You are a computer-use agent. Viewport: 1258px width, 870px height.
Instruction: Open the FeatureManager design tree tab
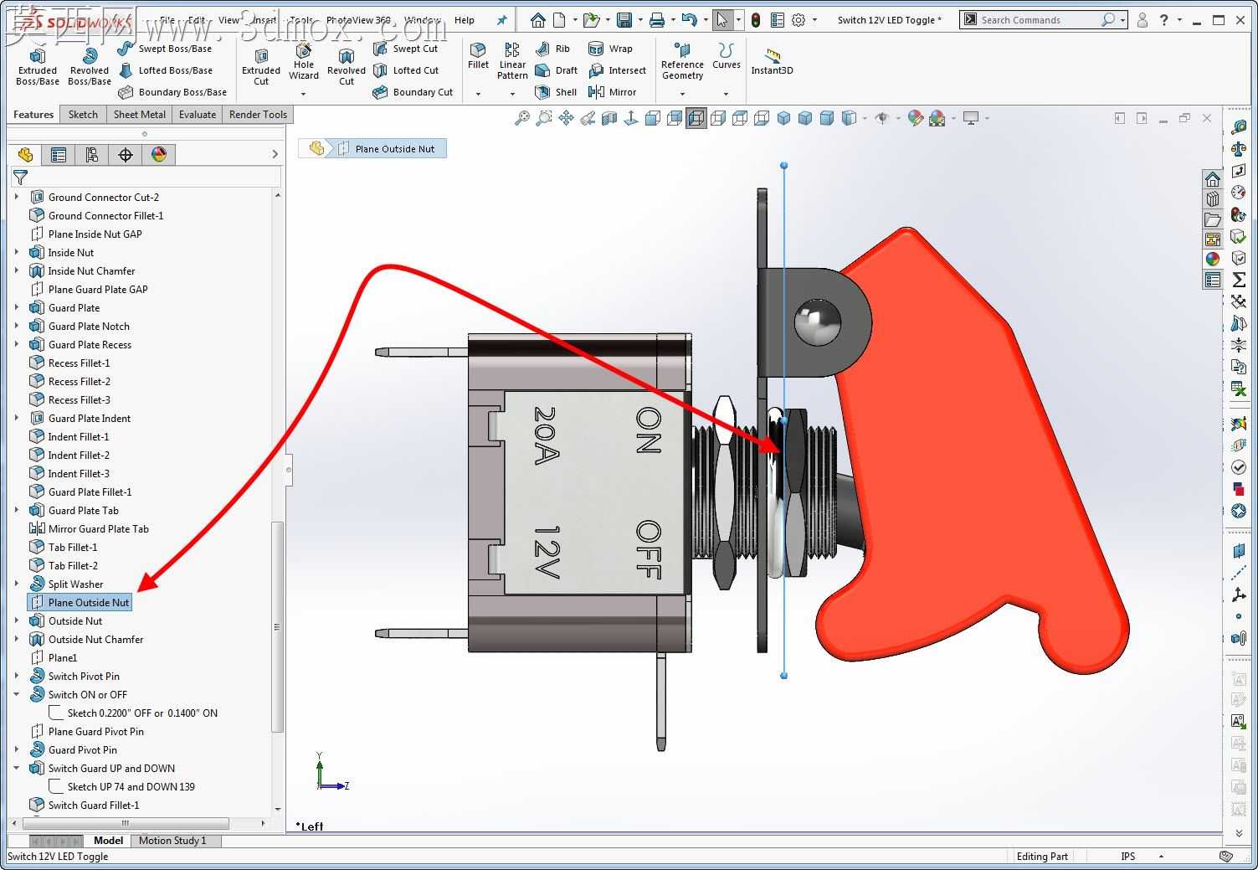pos(25,154)
